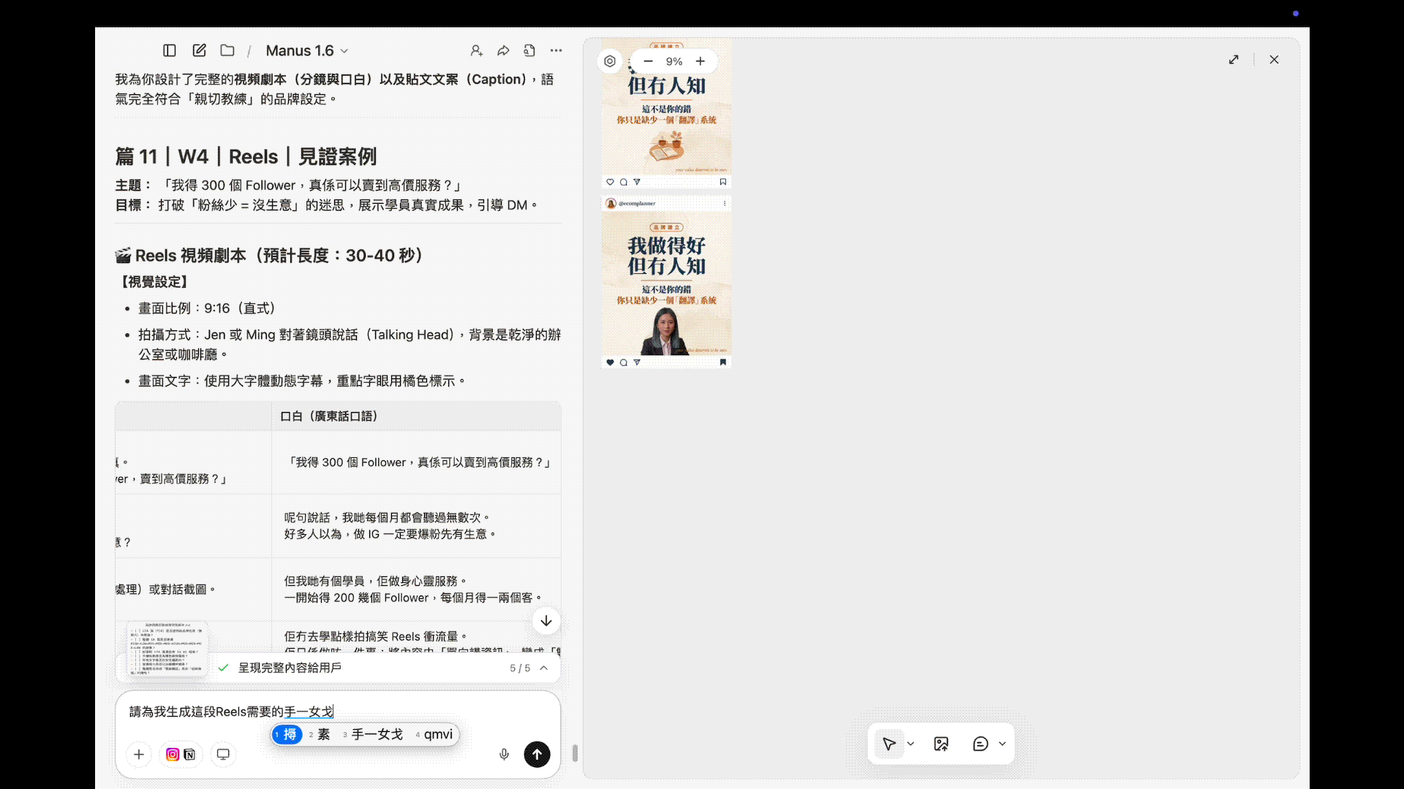Select the second post image with woman
This screenshot has width=1404, height=789.
(x=666, y=283)
